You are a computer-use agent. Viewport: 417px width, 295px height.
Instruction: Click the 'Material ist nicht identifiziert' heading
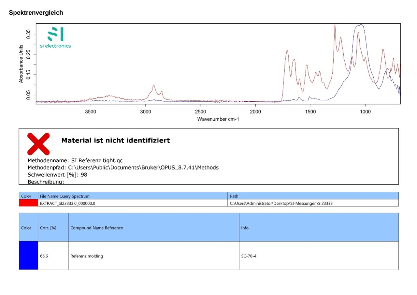pyautogui.click(x=116, y=140)
